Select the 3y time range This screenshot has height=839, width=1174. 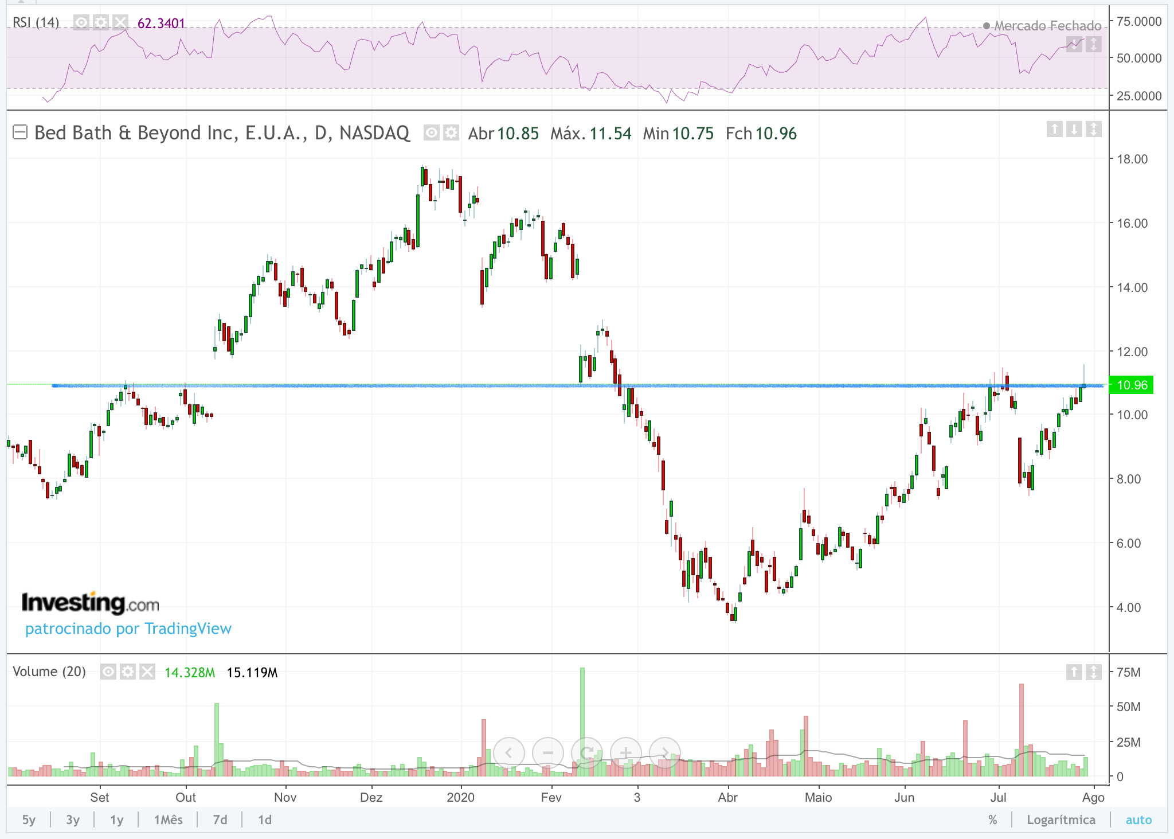pos(73,820)
